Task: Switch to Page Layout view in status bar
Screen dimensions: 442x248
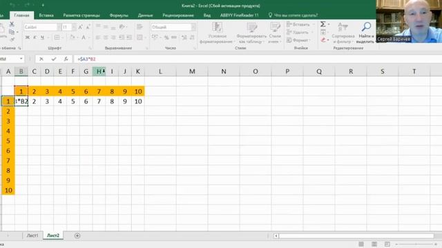Action: pos(374,244)
